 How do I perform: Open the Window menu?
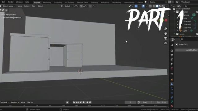[x=19, y=2]
